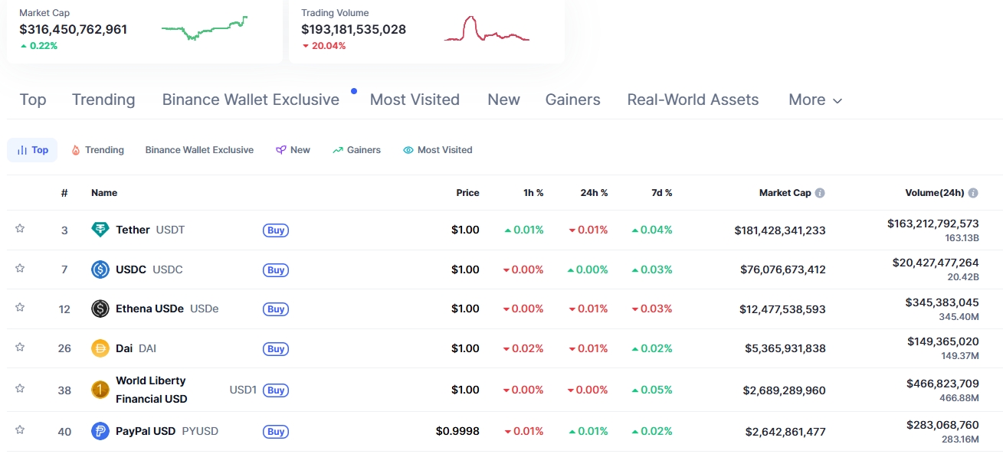
Task: Click the PayPal USD coin logo
Action: pos(100,431)
